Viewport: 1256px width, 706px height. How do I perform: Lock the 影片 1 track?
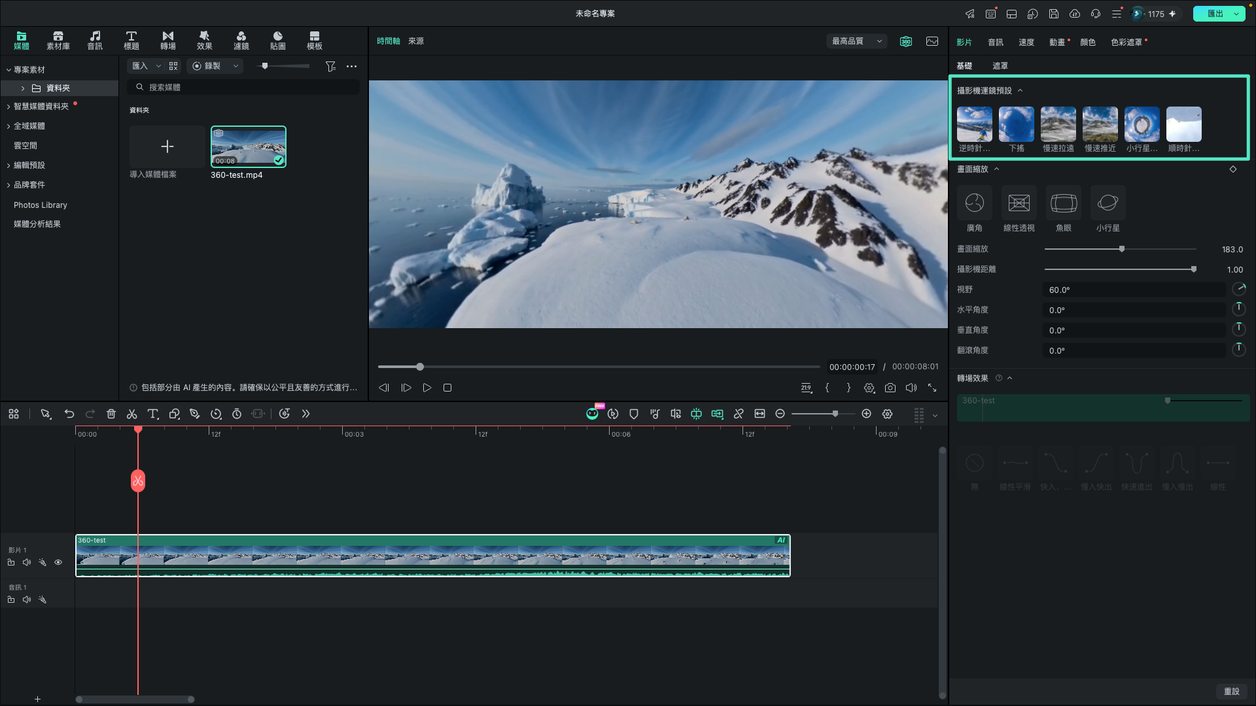click(x=11, y=562)
